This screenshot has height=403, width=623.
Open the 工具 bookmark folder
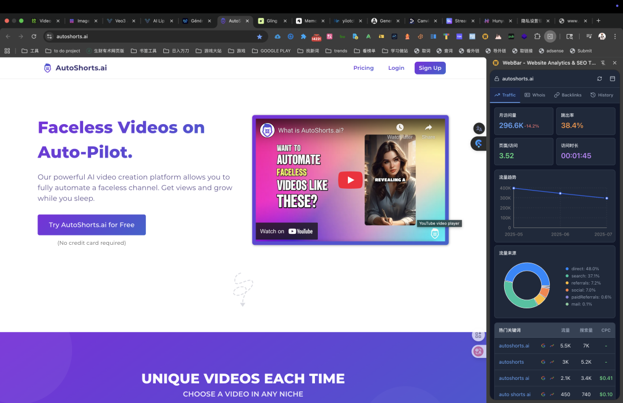(30, 51)
